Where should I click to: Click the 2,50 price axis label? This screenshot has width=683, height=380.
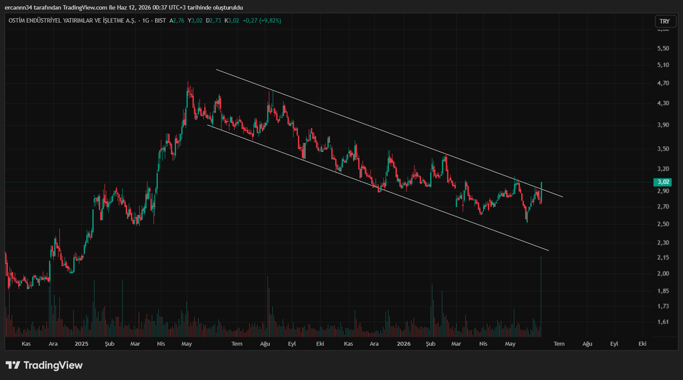tap(663, 224)
